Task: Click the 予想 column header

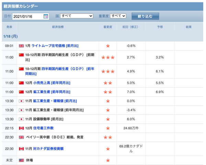Action: [x=160, y=27]
